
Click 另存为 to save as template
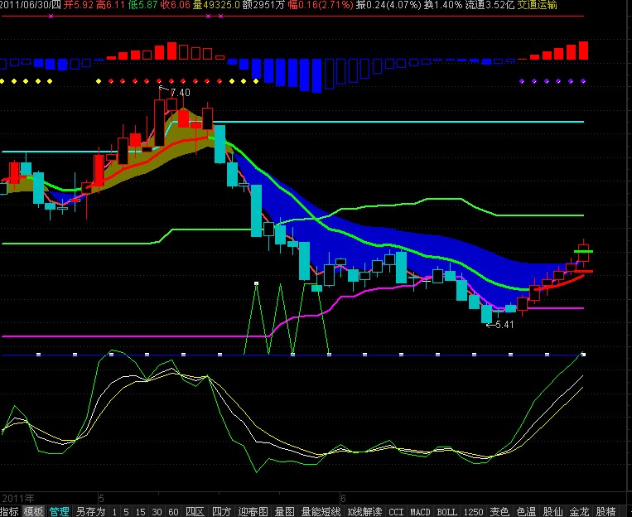tap(90, 511)
